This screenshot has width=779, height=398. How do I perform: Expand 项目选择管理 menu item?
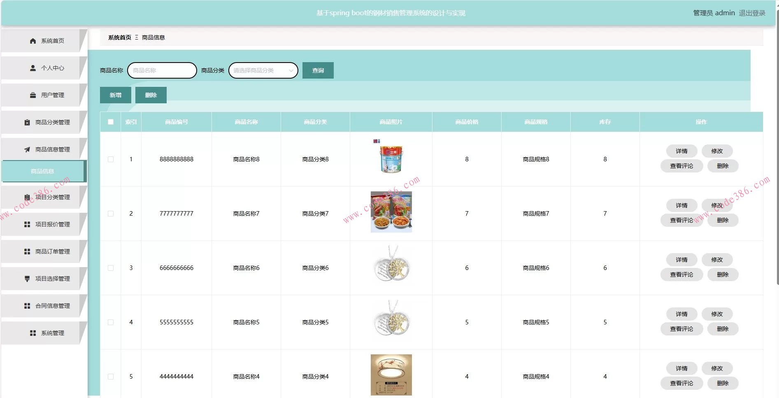pyautogui.click(x=44, y=279)
